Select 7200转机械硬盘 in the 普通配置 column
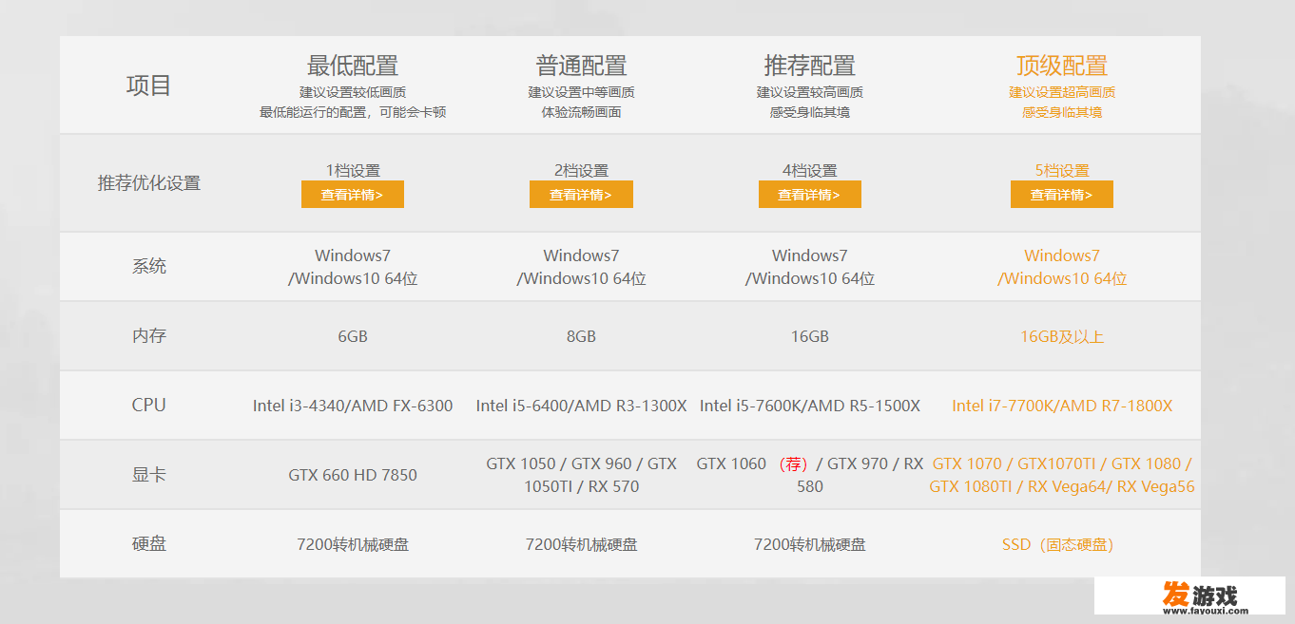Viewport: 1295px width, 624px height. point(582,544)
